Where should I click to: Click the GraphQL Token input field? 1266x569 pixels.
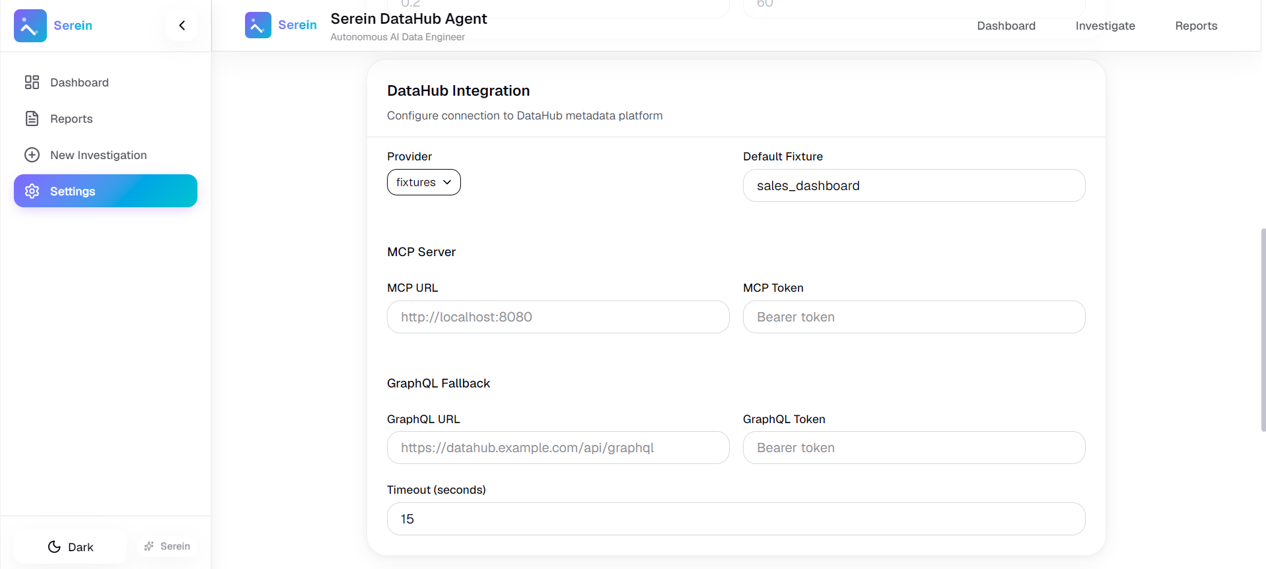click(914, 448)
